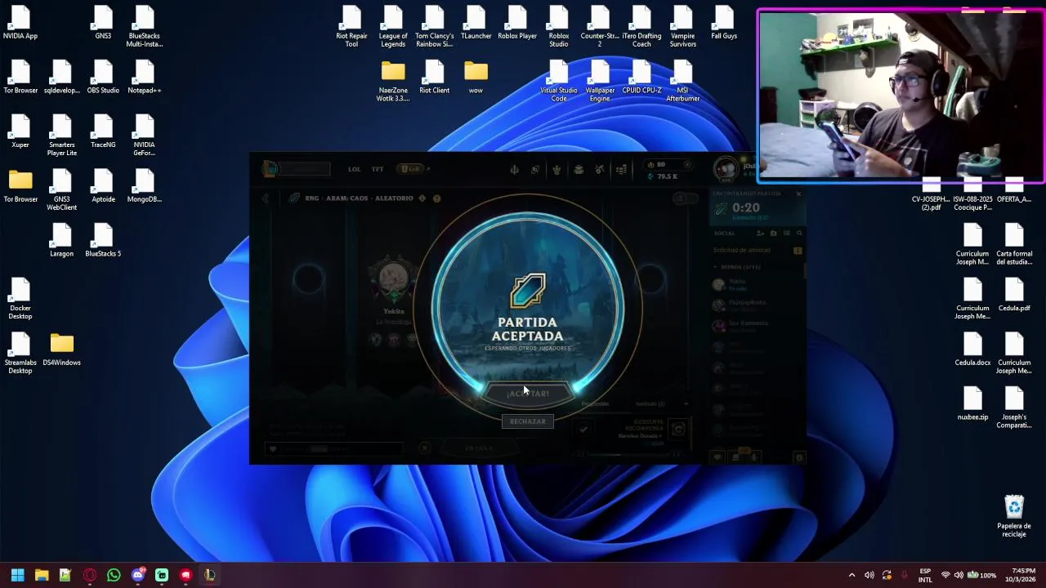Image resolution: width=1046 pixels, height=588 pixels.
Task: Tick the checkbox beside Siguiente Recompensa
Action: click(x=583, y=429)
